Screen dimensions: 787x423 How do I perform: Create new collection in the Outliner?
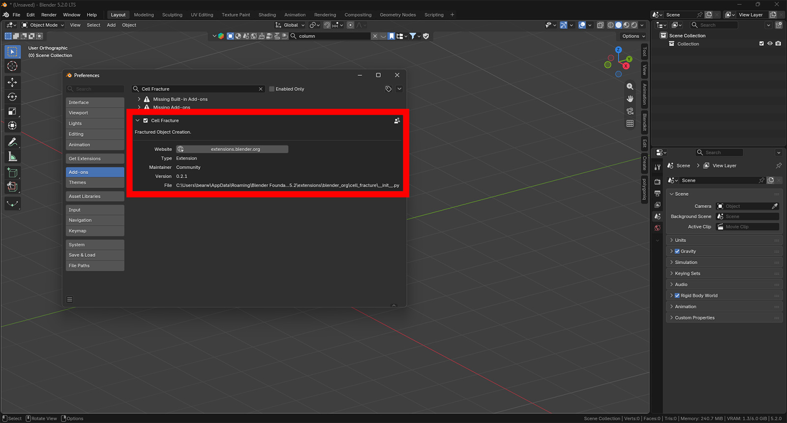[779, 25]
